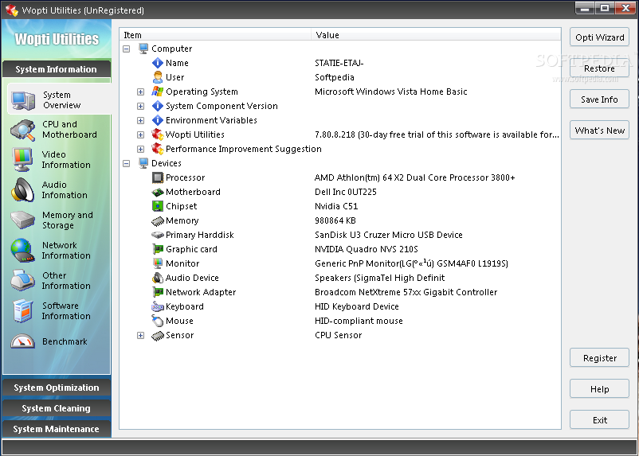Click the Computer tree node icon
Screen dimensions: 639x456
point(143,49)
